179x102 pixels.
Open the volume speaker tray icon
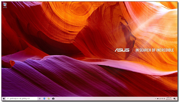pyautogui.click(x=162, y=99)
